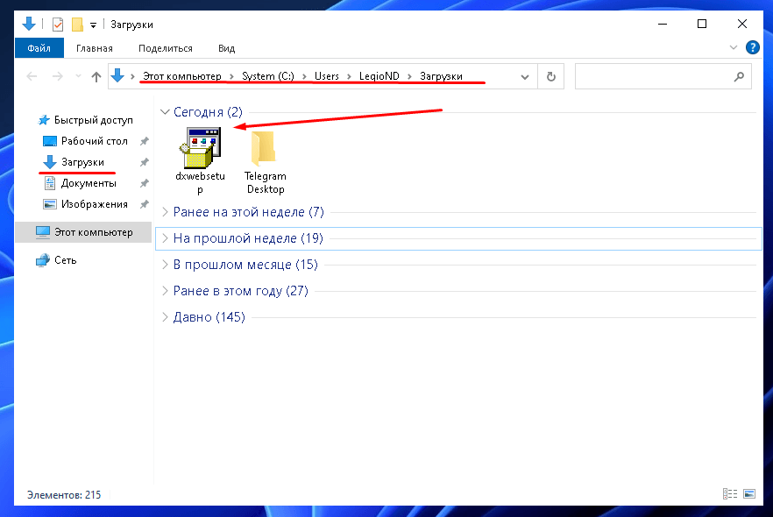773x517 pixels.
Task: Expand the 'Давно (145)' group
Action: pos(165,317)
